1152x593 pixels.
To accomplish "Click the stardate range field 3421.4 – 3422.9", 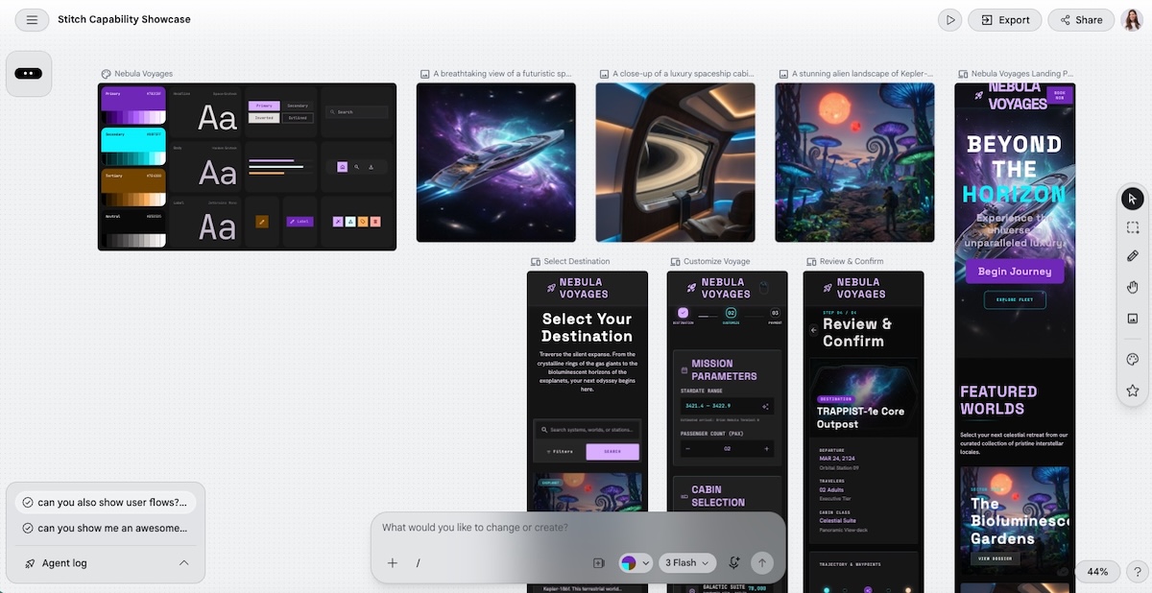I will (x=728, y=406).
